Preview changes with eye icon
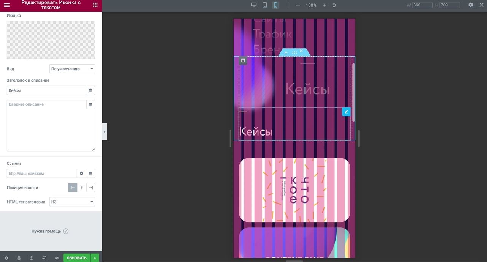The image size is (487, 262). point(57,258)
